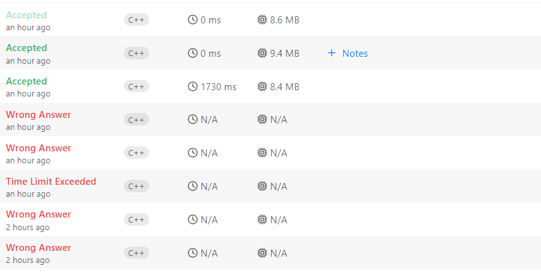541x273 pixels.
Task: Click the clock icon beside 1730 ms
Action: (193, 86)
